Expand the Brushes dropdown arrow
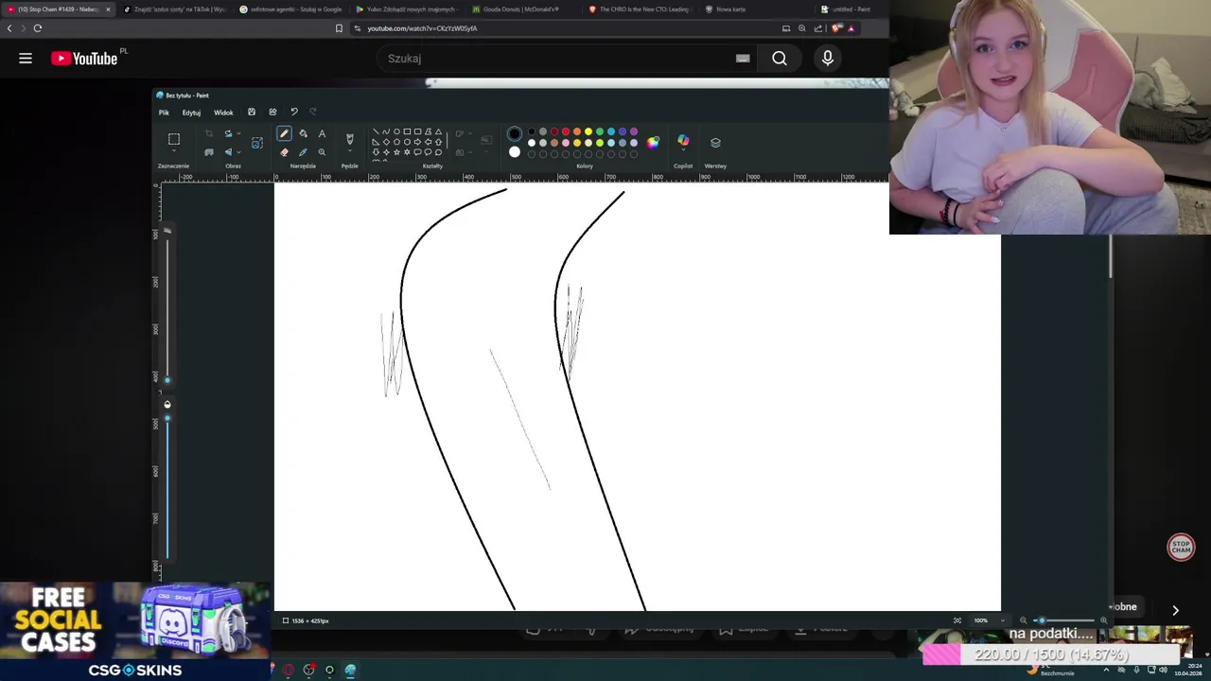Image resolution: width=1211 pixels, height=681 pixels. pos(349,151)
